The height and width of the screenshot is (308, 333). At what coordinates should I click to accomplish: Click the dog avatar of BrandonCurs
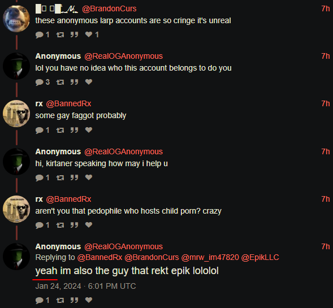tap(16, 19)
